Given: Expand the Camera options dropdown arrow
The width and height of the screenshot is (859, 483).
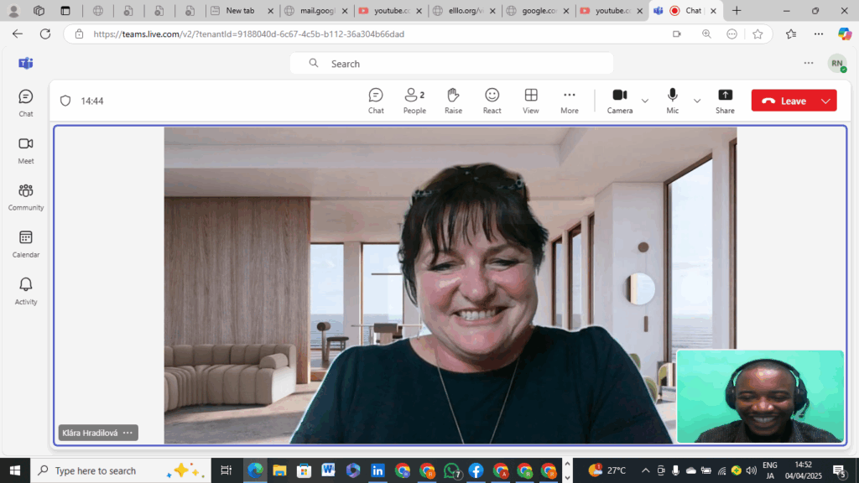Looking at the screenshot, I should (x=645, y=101).
